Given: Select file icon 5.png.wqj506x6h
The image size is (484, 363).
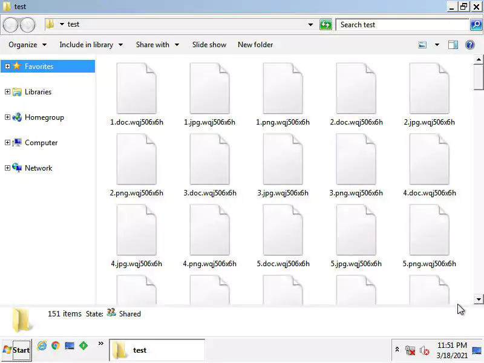Looking at the screenshot, I should (429, 230).
